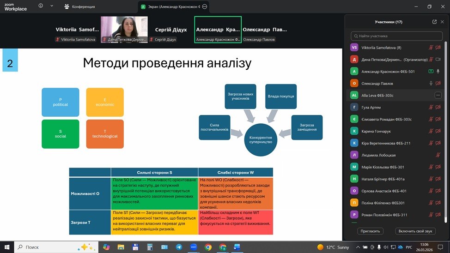This screenshot has width=450, height=253.
Task: Open the info icon next to Zoom Workplace
Action: pyautogui.click(x=41, y=6)
